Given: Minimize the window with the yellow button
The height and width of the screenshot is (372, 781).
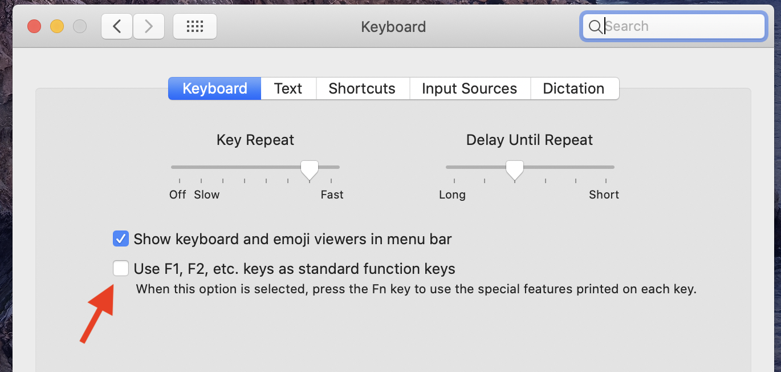Looking at the screenshot, I should coord(57,26).
